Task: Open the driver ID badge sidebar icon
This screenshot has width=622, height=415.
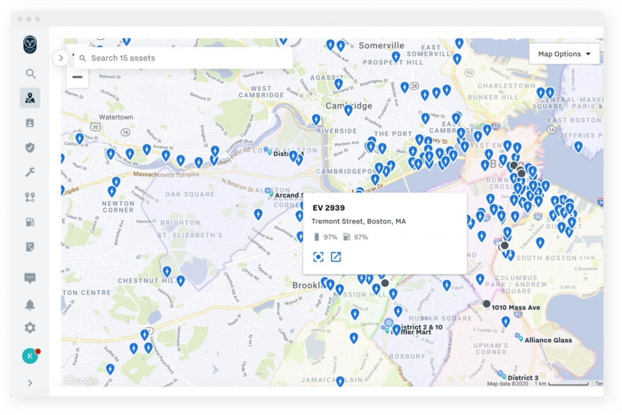Action: [30, 123]
